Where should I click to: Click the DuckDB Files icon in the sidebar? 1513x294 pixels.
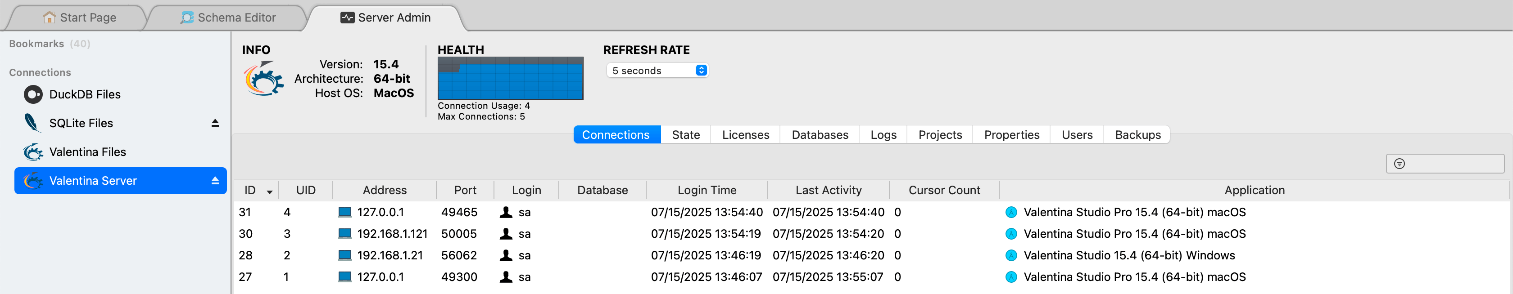[x=33, y=94]
